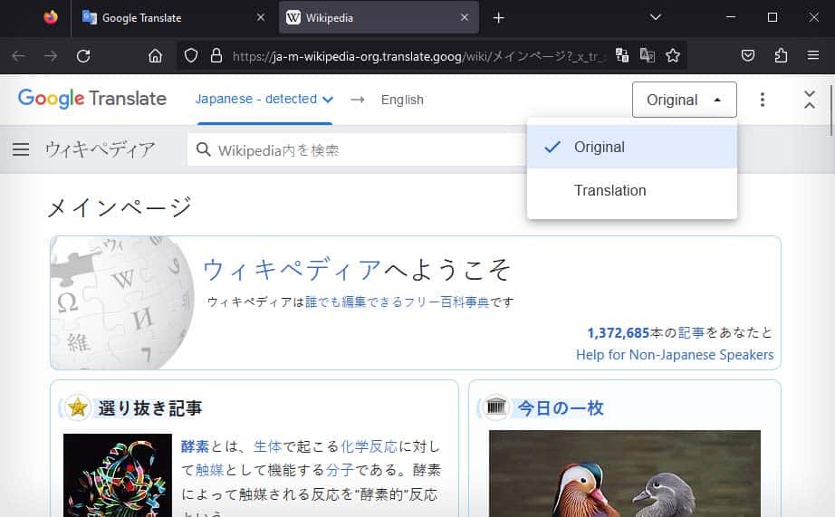835x517 pixels.
Task: Open the 分子 link
Action: click(x=340, y=470)
